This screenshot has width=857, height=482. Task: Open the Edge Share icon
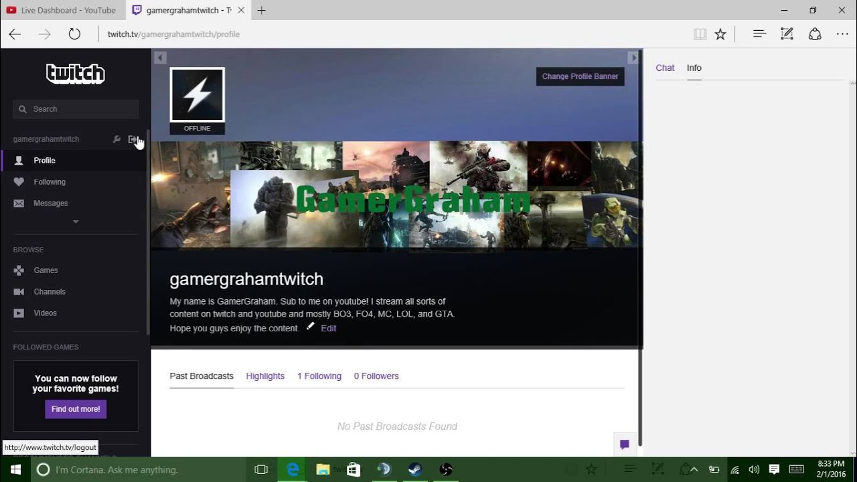click(x=815, y=33)
